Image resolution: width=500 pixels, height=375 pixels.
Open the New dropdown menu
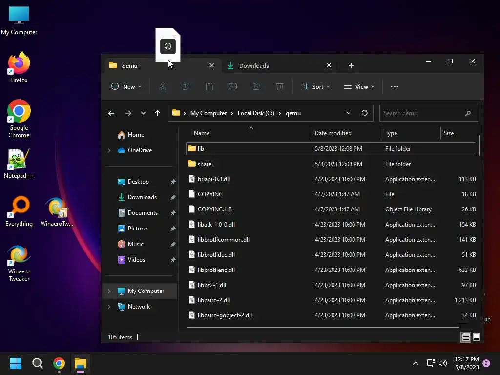[126, 87]
